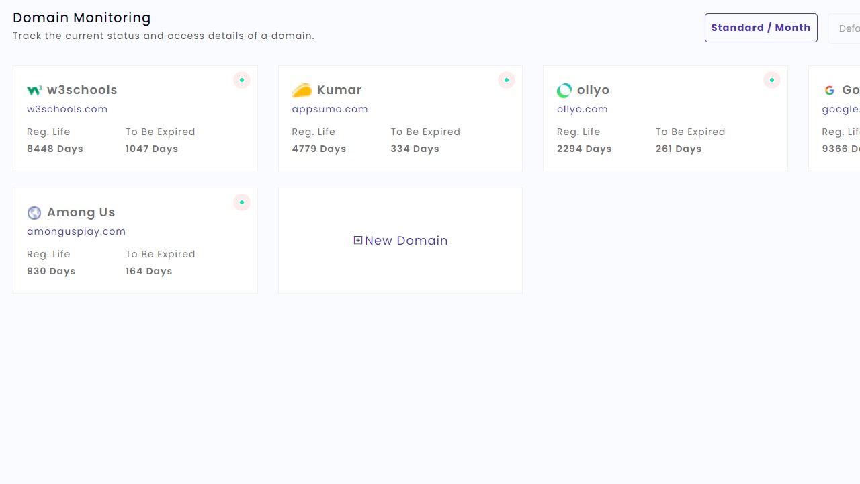
Task: Click the w3schools card status dot
Action: (242, 80)
